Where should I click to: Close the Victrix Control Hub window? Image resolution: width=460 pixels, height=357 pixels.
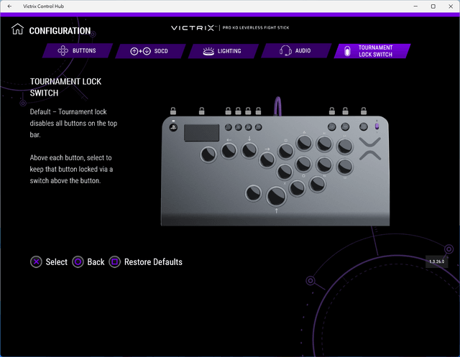tap(451, 6)
